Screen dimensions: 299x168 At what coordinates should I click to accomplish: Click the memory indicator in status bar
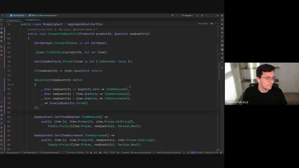tap(197, 153)
